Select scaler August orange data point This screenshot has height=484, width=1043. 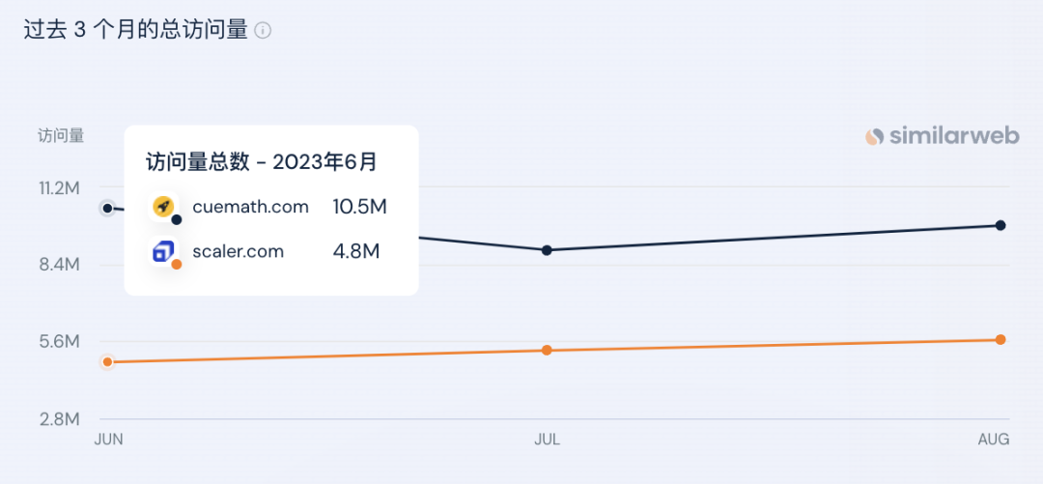point(1000,339)
